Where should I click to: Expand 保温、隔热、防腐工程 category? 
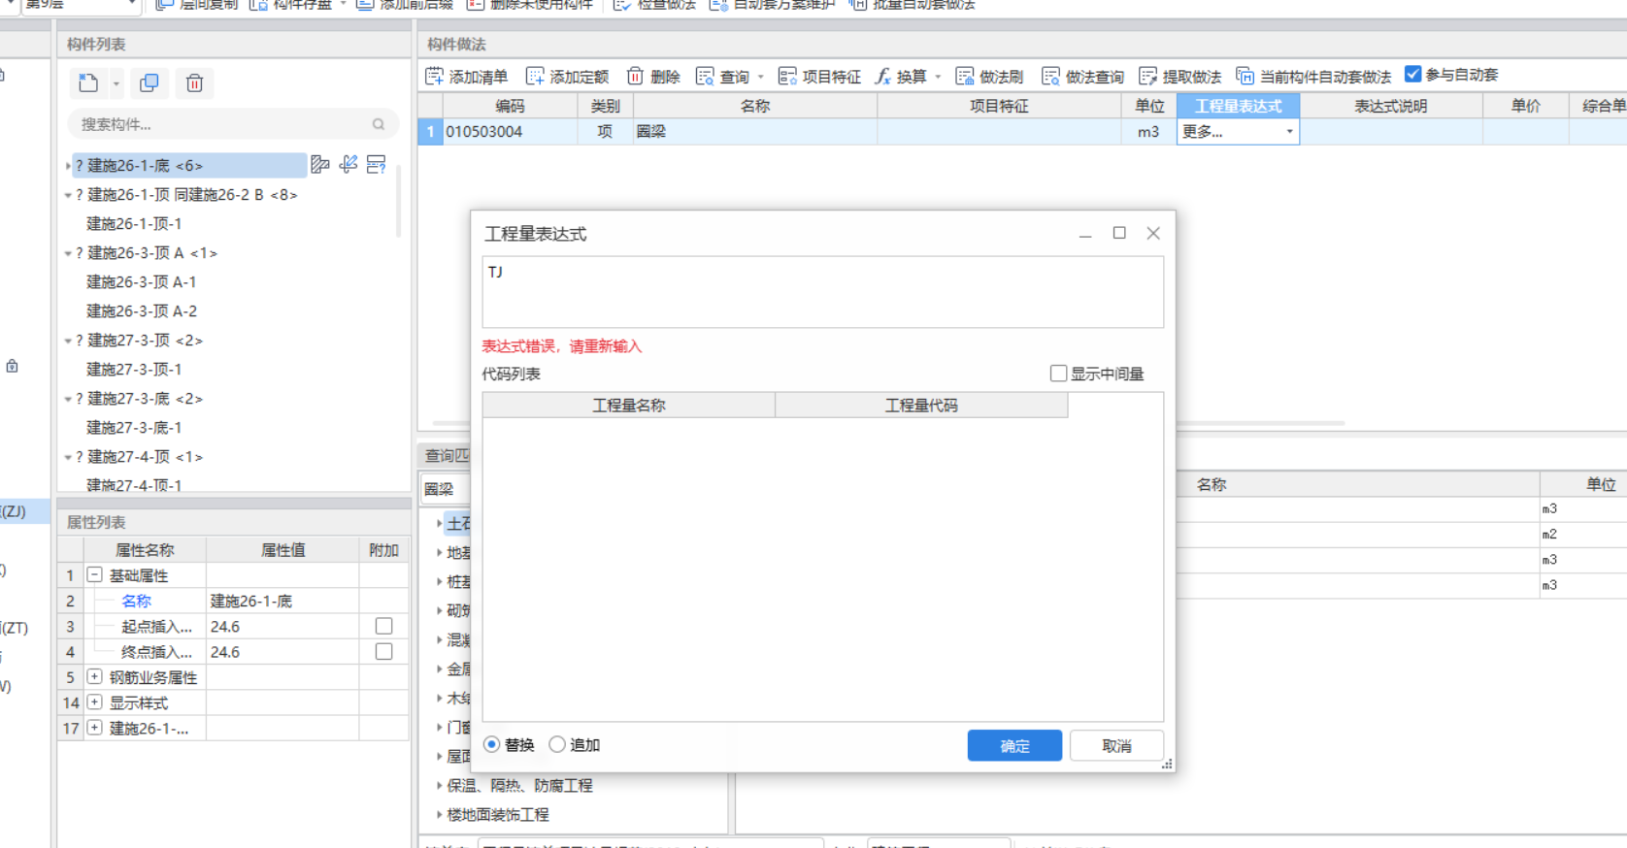click(439, 786)
